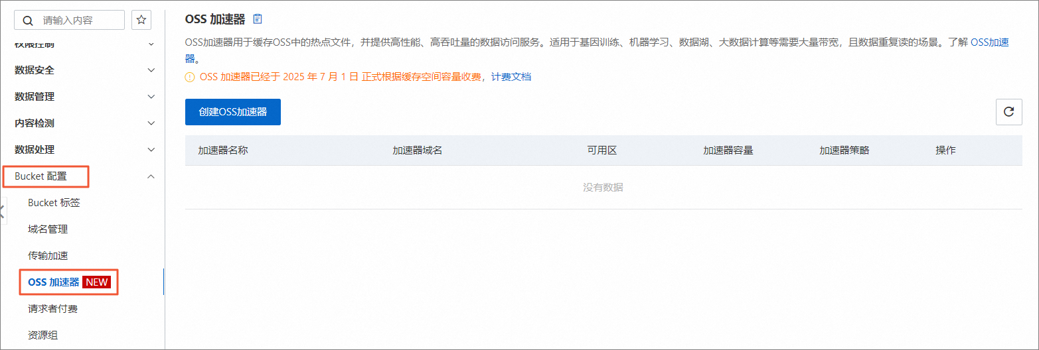Open Bucket 标签 page

[x=54, y=202]
